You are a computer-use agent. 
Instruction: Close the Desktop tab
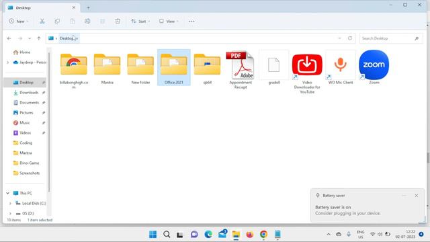(74, 7)
